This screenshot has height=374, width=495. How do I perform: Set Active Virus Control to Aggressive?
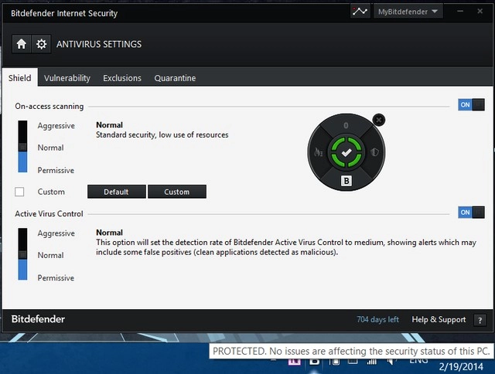pos(56,233)
